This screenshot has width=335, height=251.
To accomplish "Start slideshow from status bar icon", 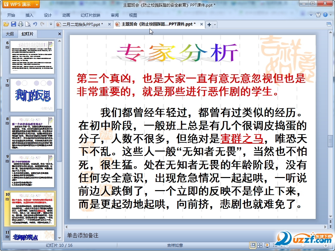I will coord(267,245).
